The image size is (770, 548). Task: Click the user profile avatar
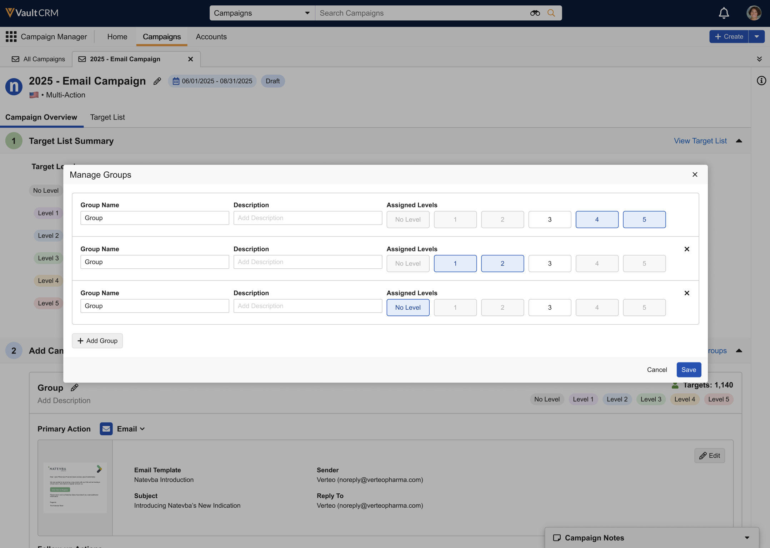click(754, 13)
